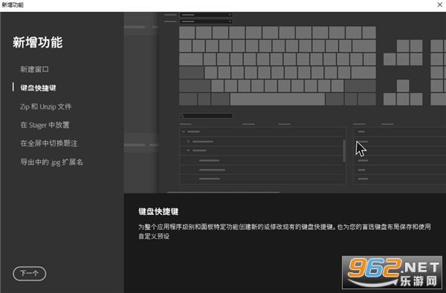This screenshot has width=446, height=293.
Task: Click the keyboard shortcuts preview illustration
Action: (285, 103)
